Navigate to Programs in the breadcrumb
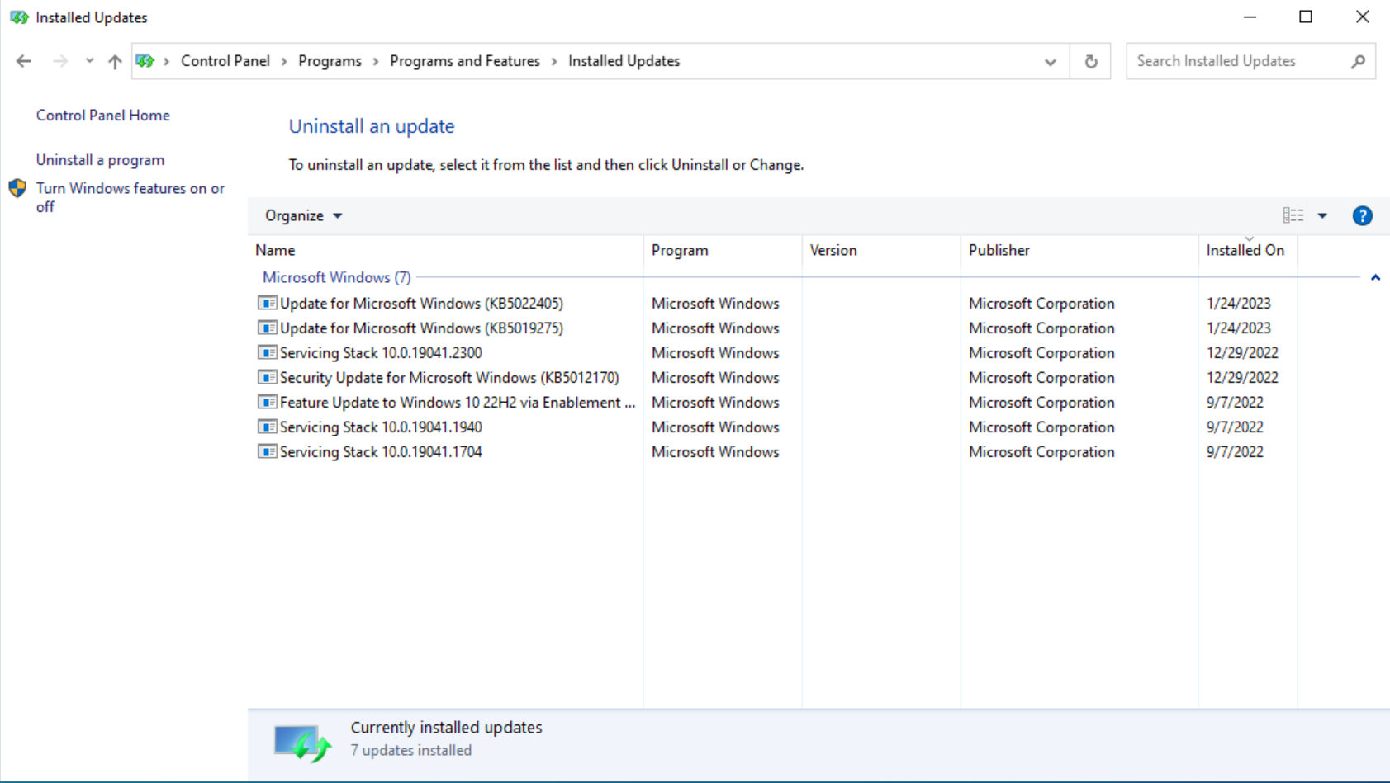Viewport: 1390px width, 783px height. pyautogui.click(x=330, y=60)
